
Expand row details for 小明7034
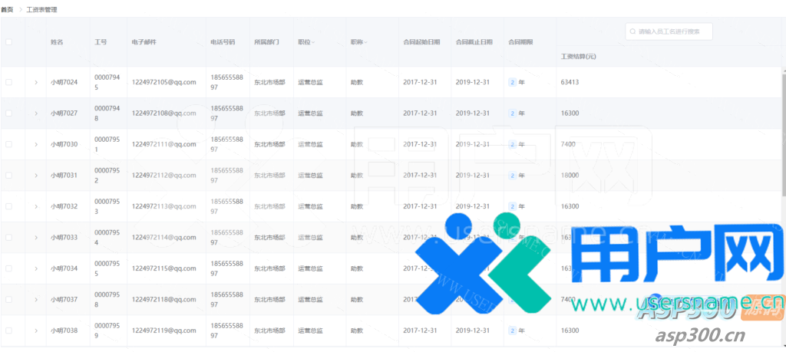tap(35, 268)
